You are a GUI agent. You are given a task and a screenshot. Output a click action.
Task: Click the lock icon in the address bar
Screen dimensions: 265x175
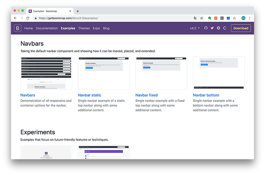36,18
